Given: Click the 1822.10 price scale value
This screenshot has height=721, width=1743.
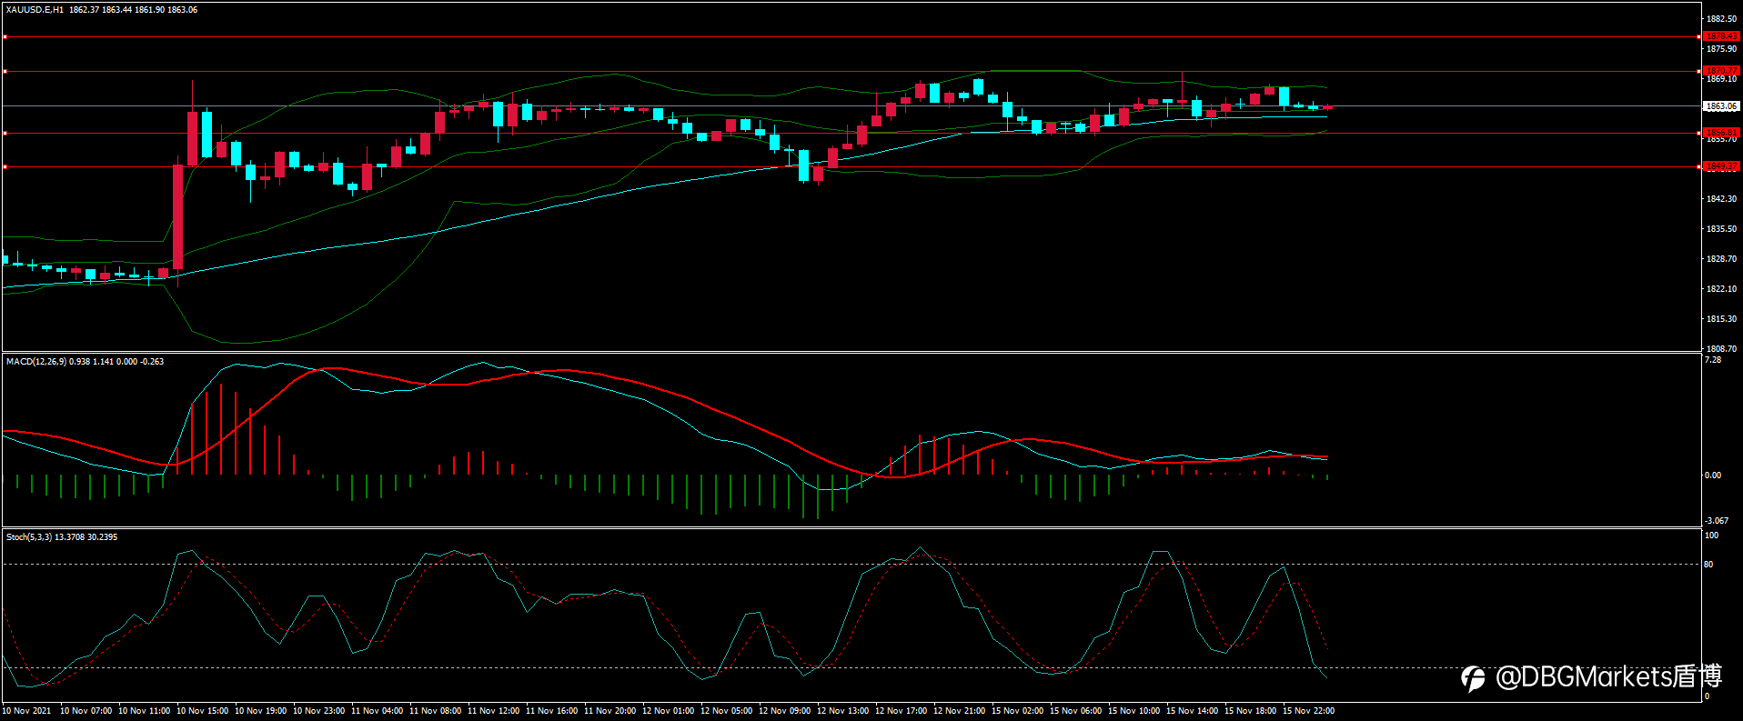Looking at the screenshot, I should coord(1721,289).
